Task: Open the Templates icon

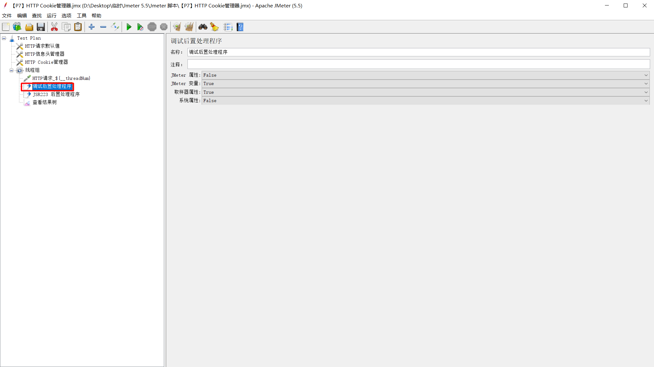Action: (x=17, y=27)
